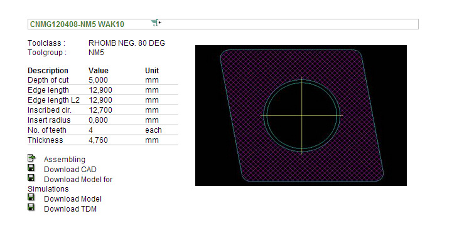The height and width of the screenshot is (226, 452).
Task: Click the Description column header
Action: [x=48, y=71]
